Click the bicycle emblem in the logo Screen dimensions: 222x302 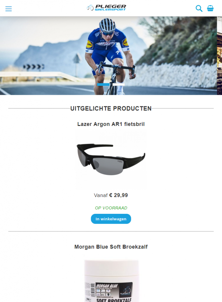click(90, 8)
